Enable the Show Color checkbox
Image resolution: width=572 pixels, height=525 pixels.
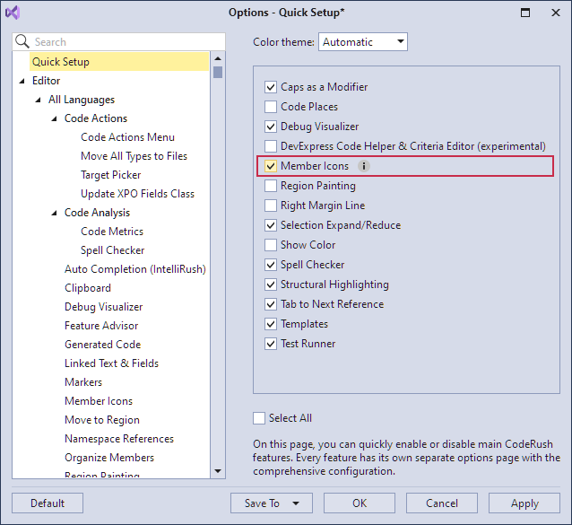pyautogui.click(x=271, y=245)
